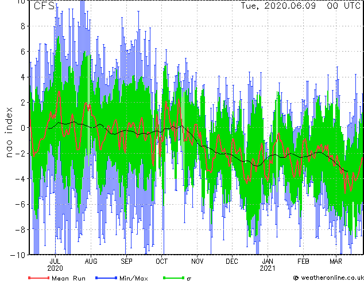Click the MAR month label
Viewport: 364px width, 281px height.
[x=336, y=262]
